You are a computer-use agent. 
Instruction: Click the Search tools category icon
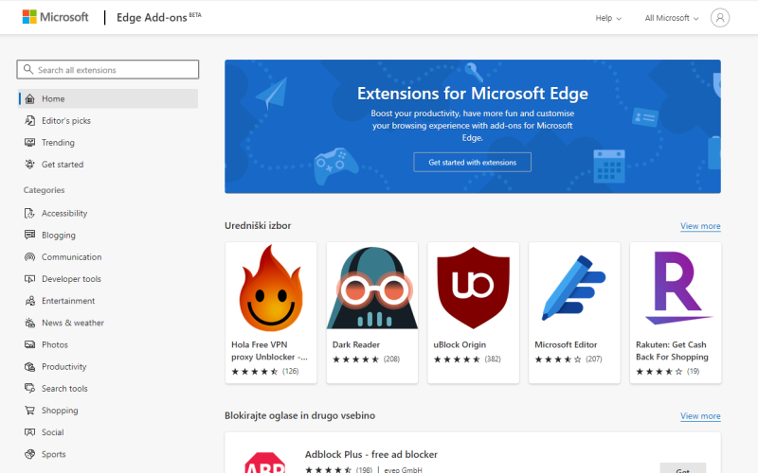(x=30, y=388)
